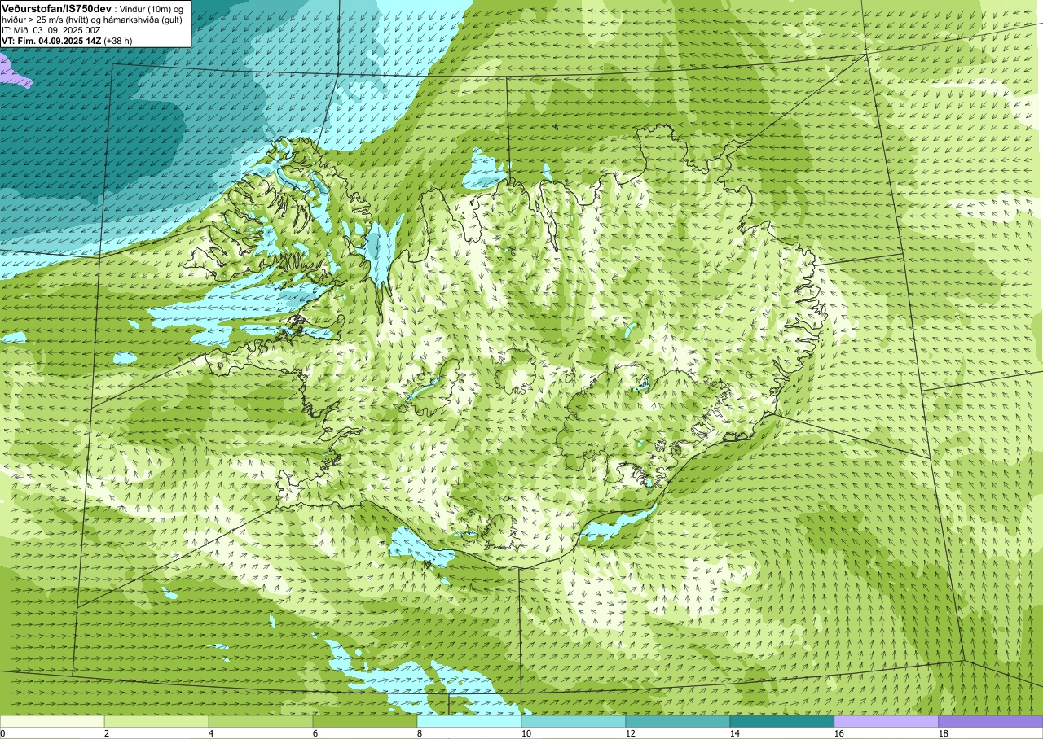Click the 0–2 m/s pale yellow legend swatch

(52, 721)
